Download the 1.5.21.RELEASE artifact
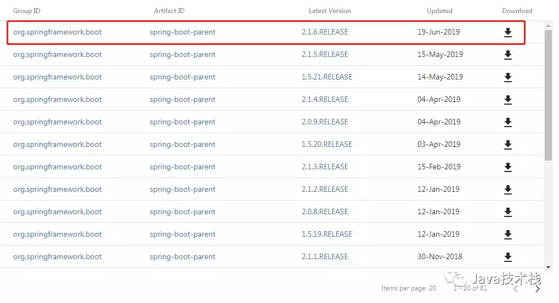The image size is (559, 303). [507, 77]
